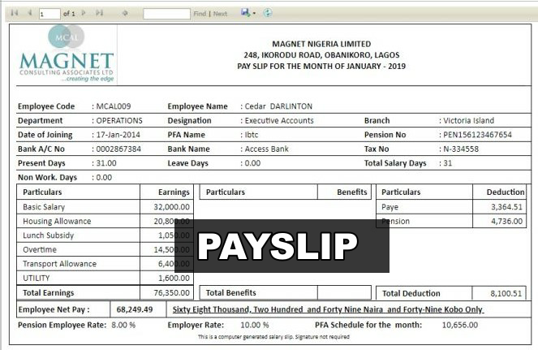Select designation Executive Accounts
Image resolution: width=538 pixels, height=350 pixels.
(279, 120)
